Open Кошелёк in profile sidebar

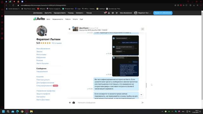40,77
